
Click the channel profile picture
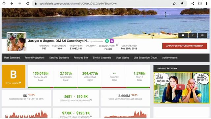click(16, 42)
